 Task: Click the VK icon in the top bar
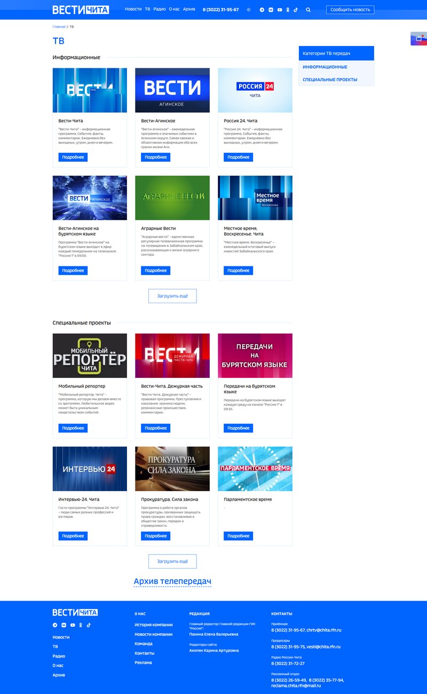271,10
